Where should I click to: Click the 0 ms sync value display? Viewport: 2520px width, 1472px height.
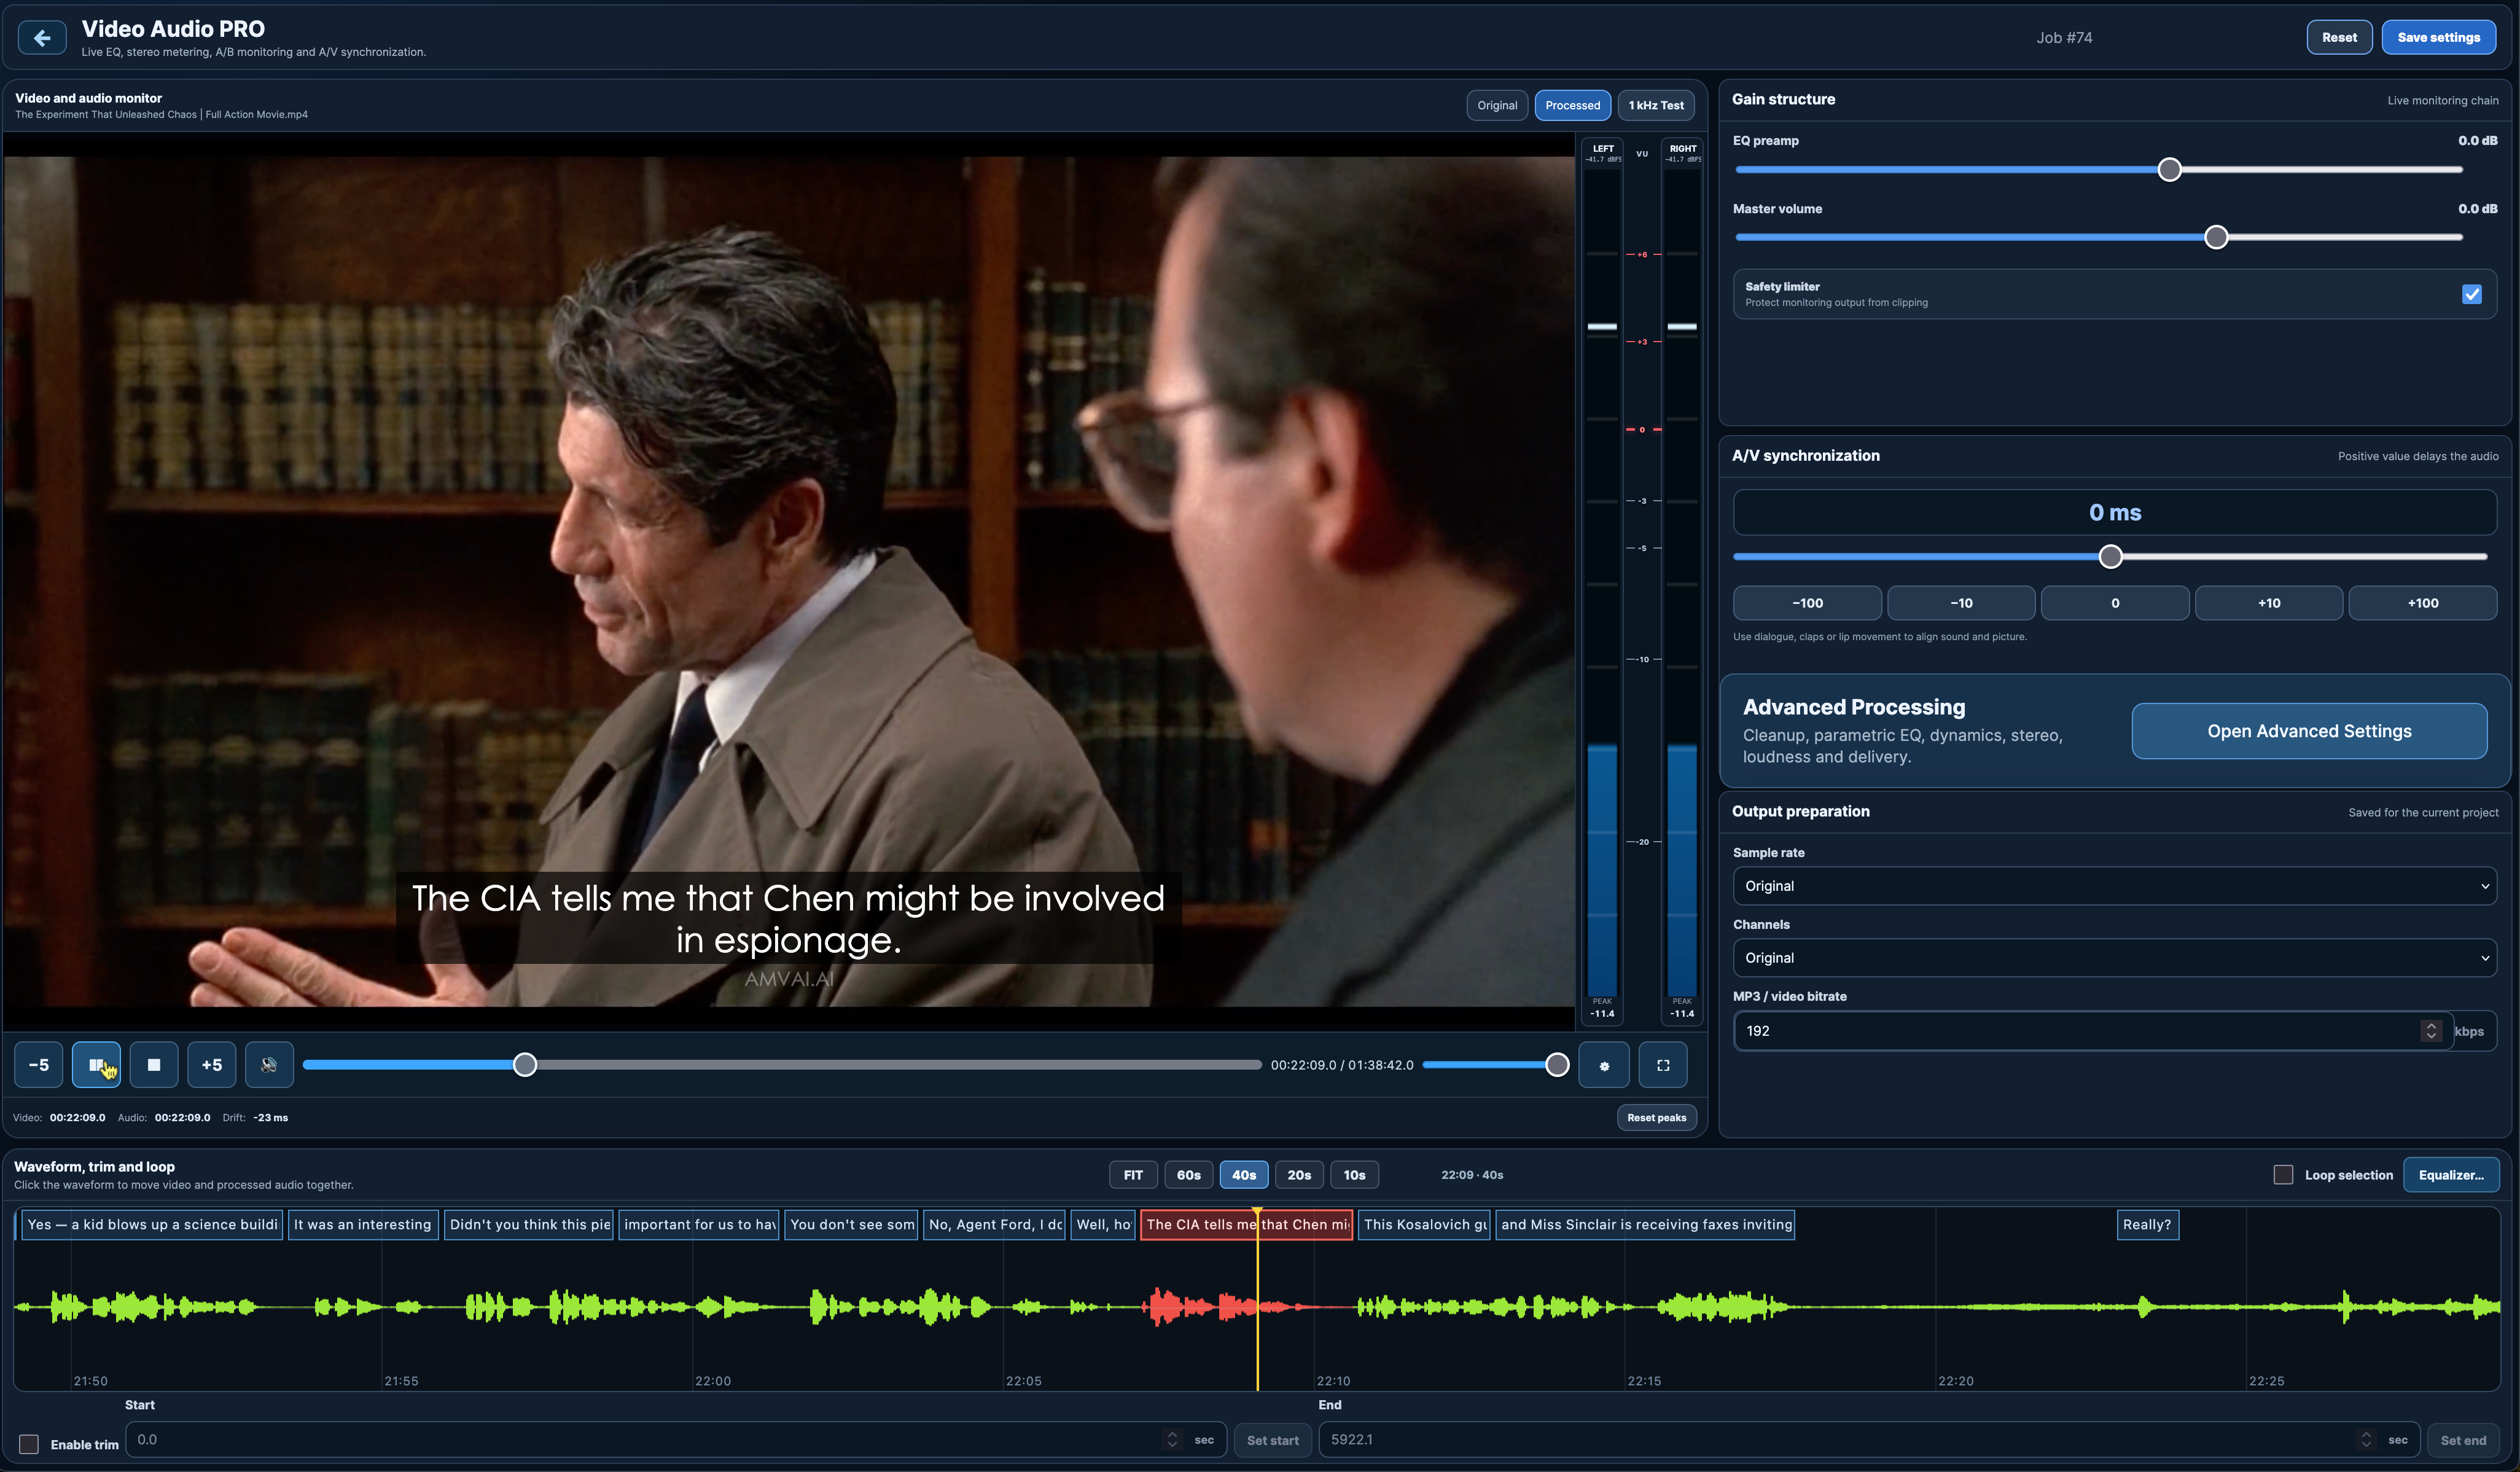click(2115, 513)
